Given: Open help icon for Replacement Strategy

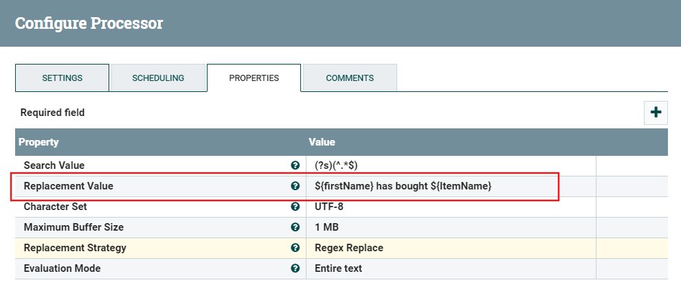Looking at the screenshot, I should [x=295, y=248].
